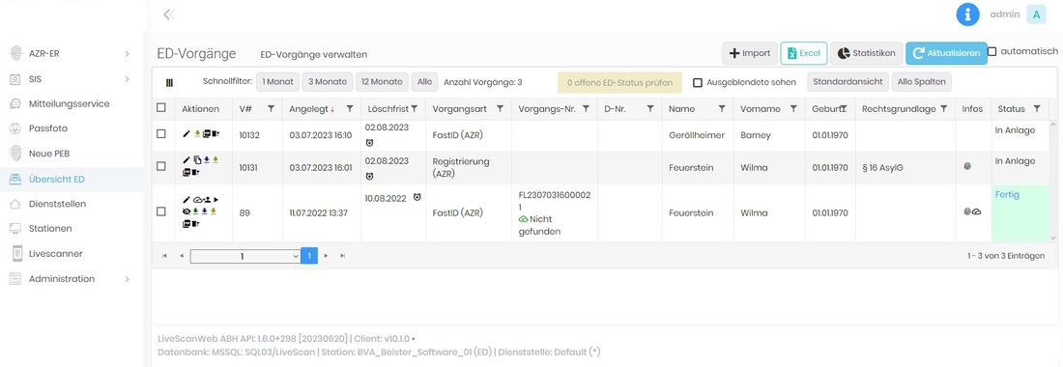Open Statistiken
1063x367 pixels.
click(x=866, y=53)
